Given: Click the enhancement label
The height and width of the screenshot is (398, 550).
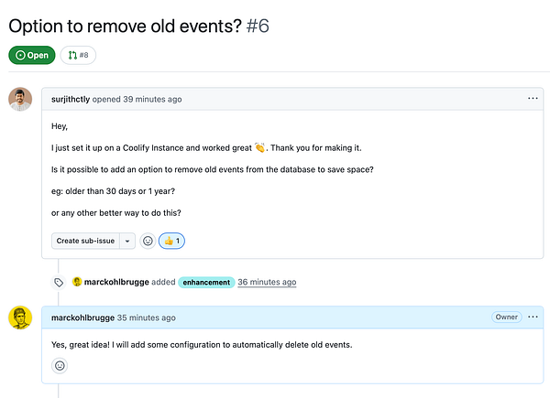Looking at the screenshot, I should coord(206,283).
